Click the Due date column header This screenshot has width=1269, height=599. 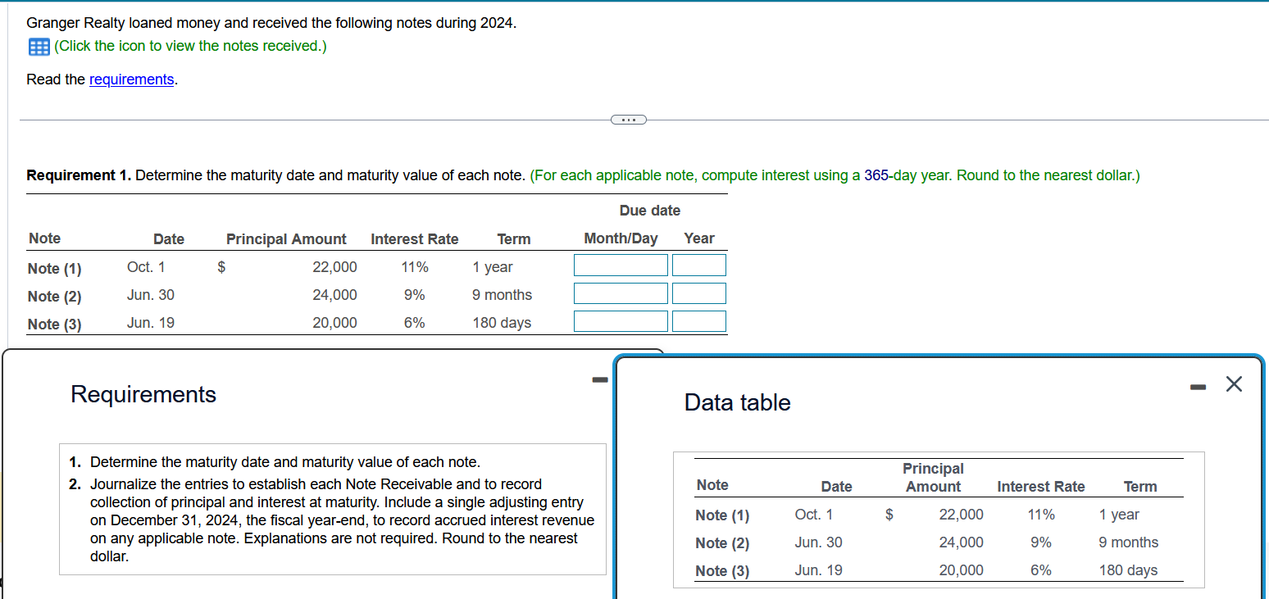[649, 211]
